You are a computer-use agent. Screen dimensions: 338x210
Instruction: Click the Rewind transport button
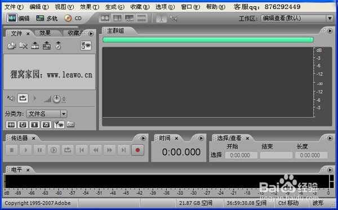[x=96, y=150]
